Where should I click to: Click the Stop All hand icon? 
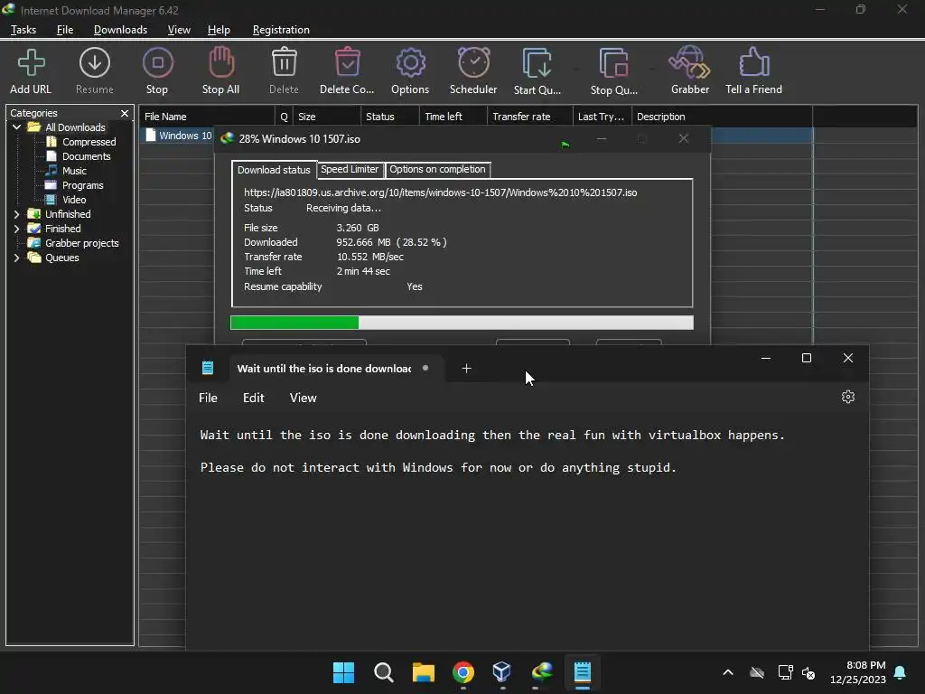(x=220, y=70)
